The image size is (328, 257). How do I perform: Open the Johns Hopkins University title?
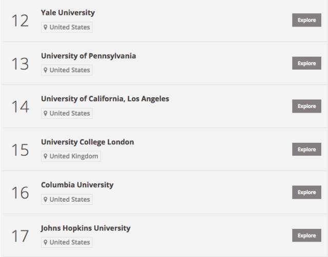(86, 228)
